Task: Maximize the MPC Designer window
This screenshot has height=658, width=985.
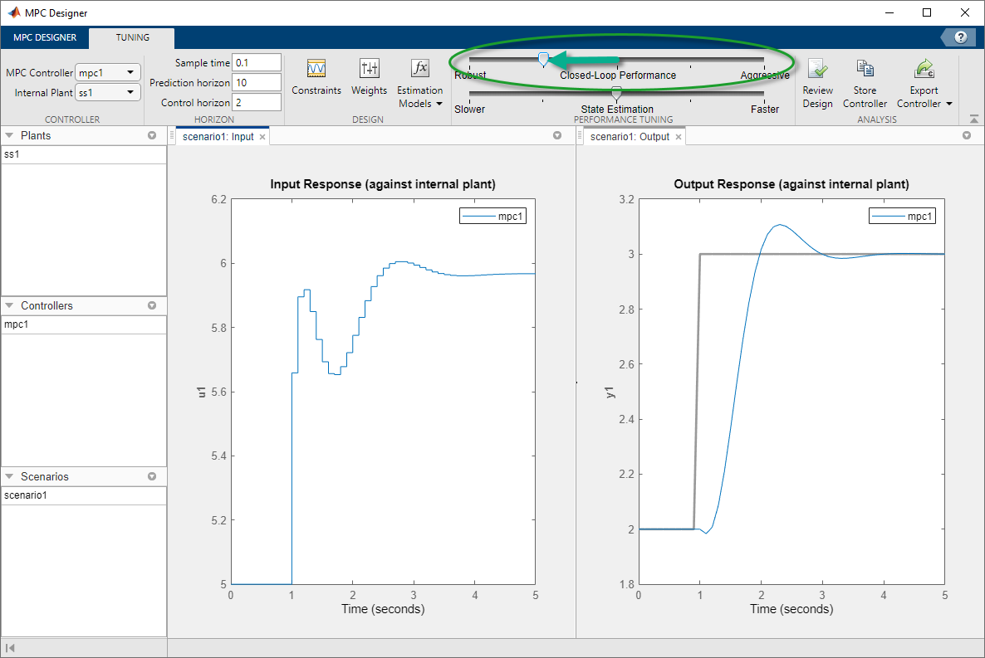Action: 927,12
